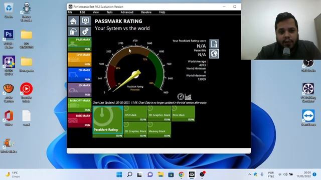Viewport: 321px width, 180px height.
Task: Open the Chat icon on taskbar
Action: [x=150, y=174]
